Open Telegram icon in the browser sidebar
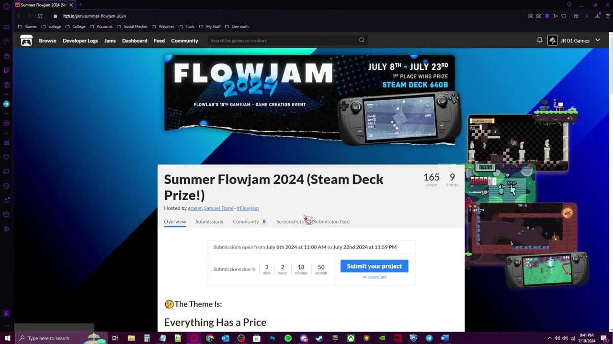Screen dimensions: 613x344 [x=6, y=104]
